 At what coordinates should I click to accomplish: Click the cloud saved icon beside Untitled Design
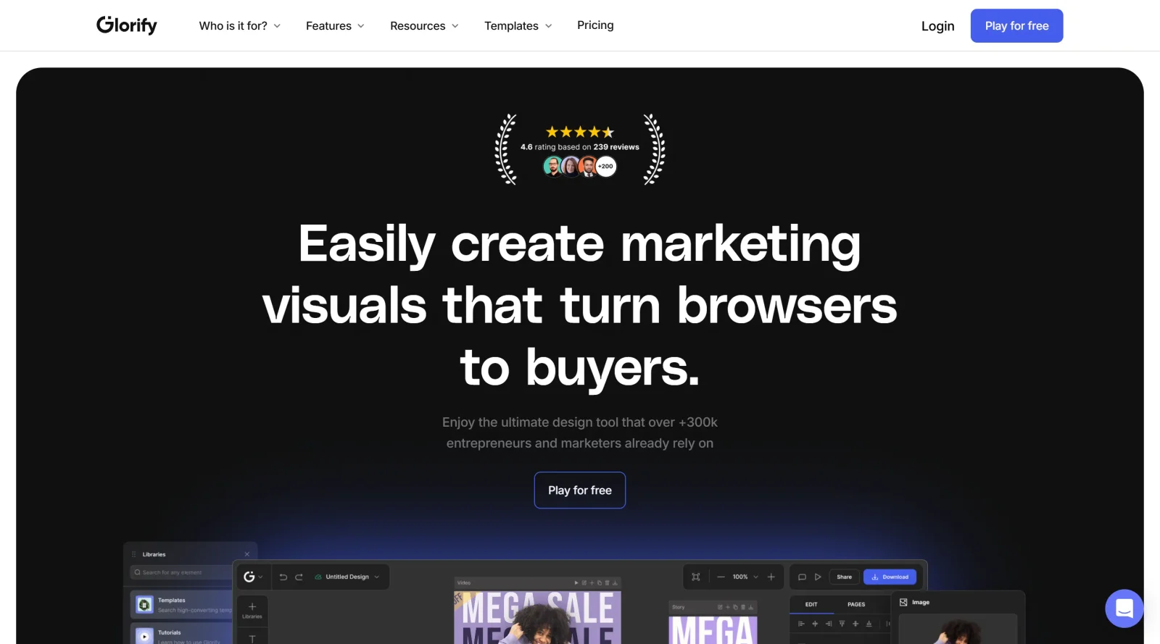click(318, 577)
